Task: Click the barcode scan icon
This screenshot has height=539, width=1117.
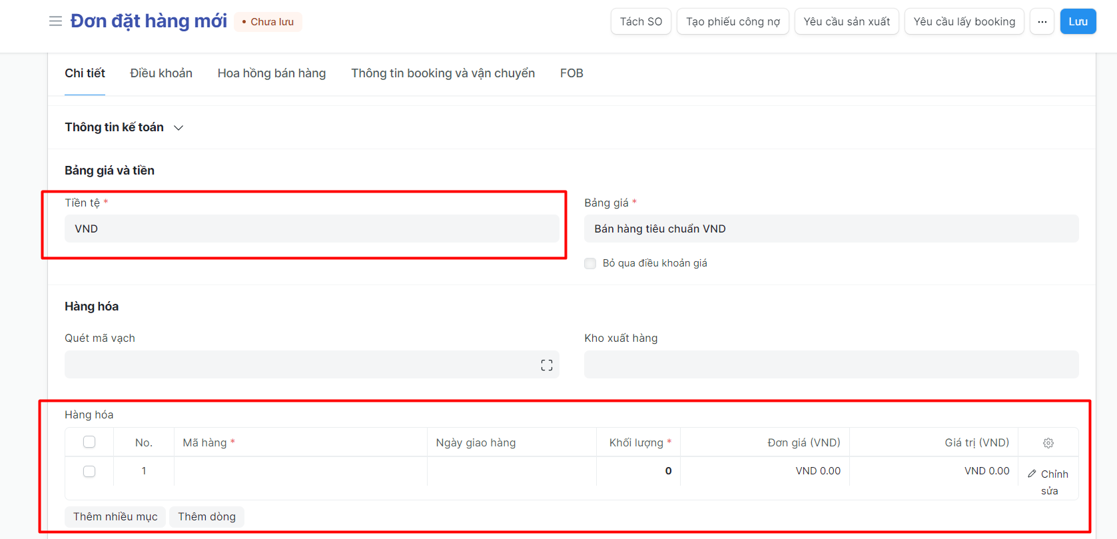Action: click(x=546, y=365)
